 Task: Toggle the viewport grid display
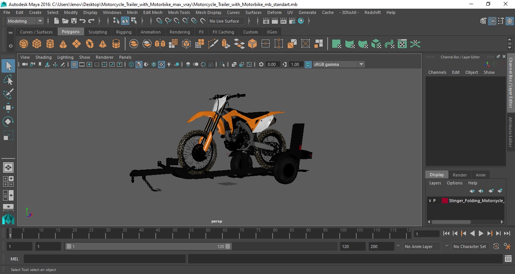(74, 64)
